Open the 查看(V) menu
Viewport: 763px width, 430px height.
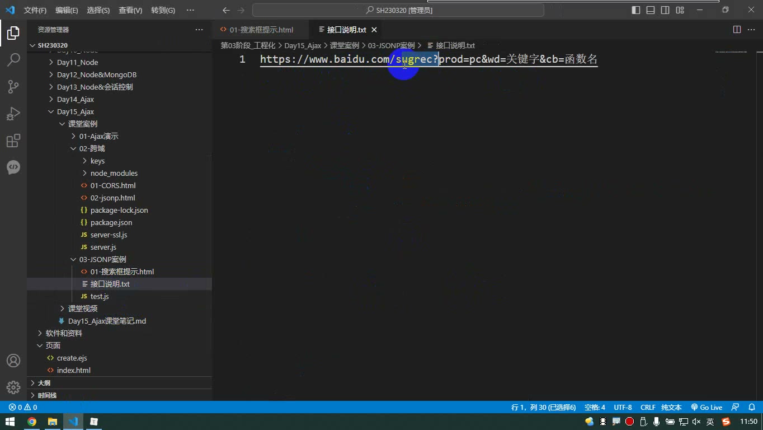[130, 10]
